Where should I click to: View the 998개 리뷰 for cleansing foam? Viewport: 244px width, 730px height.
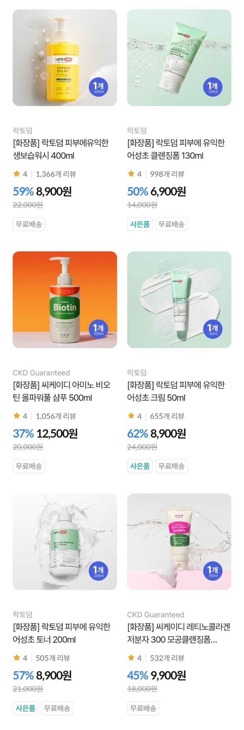point(167,174)
